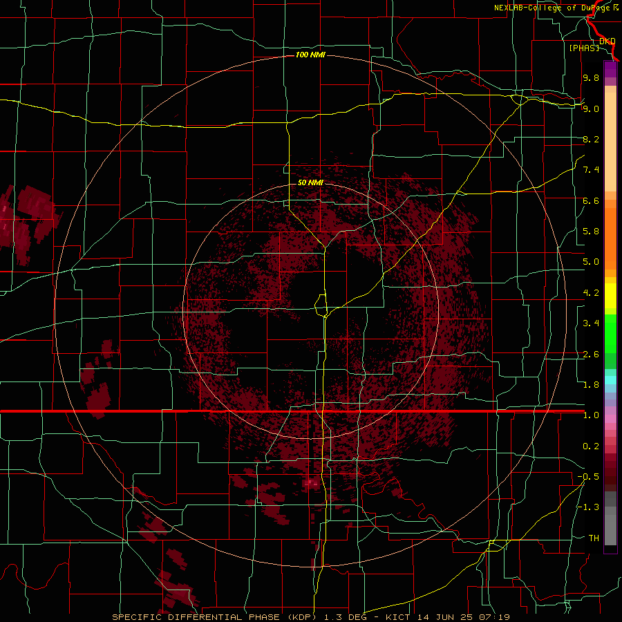Click the 8.2 color scale label
Viewport: 622px width, 622px height.
click(x=591, y=139)
